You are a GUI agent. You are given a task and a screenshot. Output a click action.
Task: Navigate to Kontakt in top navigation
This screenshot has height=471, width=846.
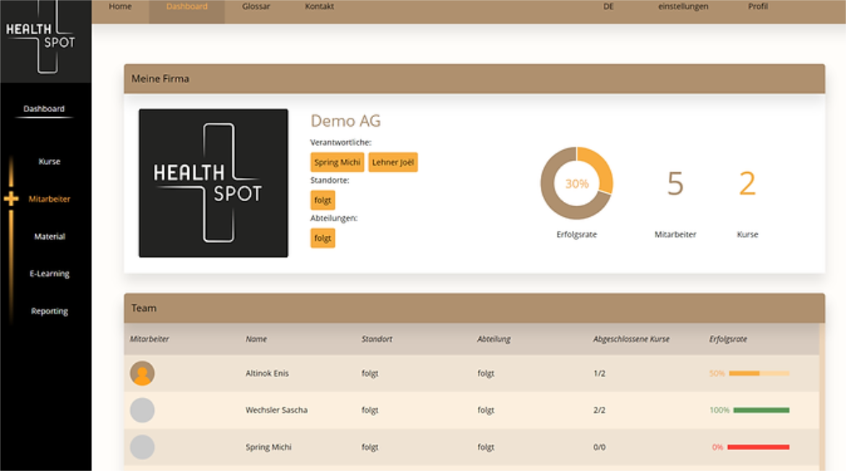[x=320, y=7]
